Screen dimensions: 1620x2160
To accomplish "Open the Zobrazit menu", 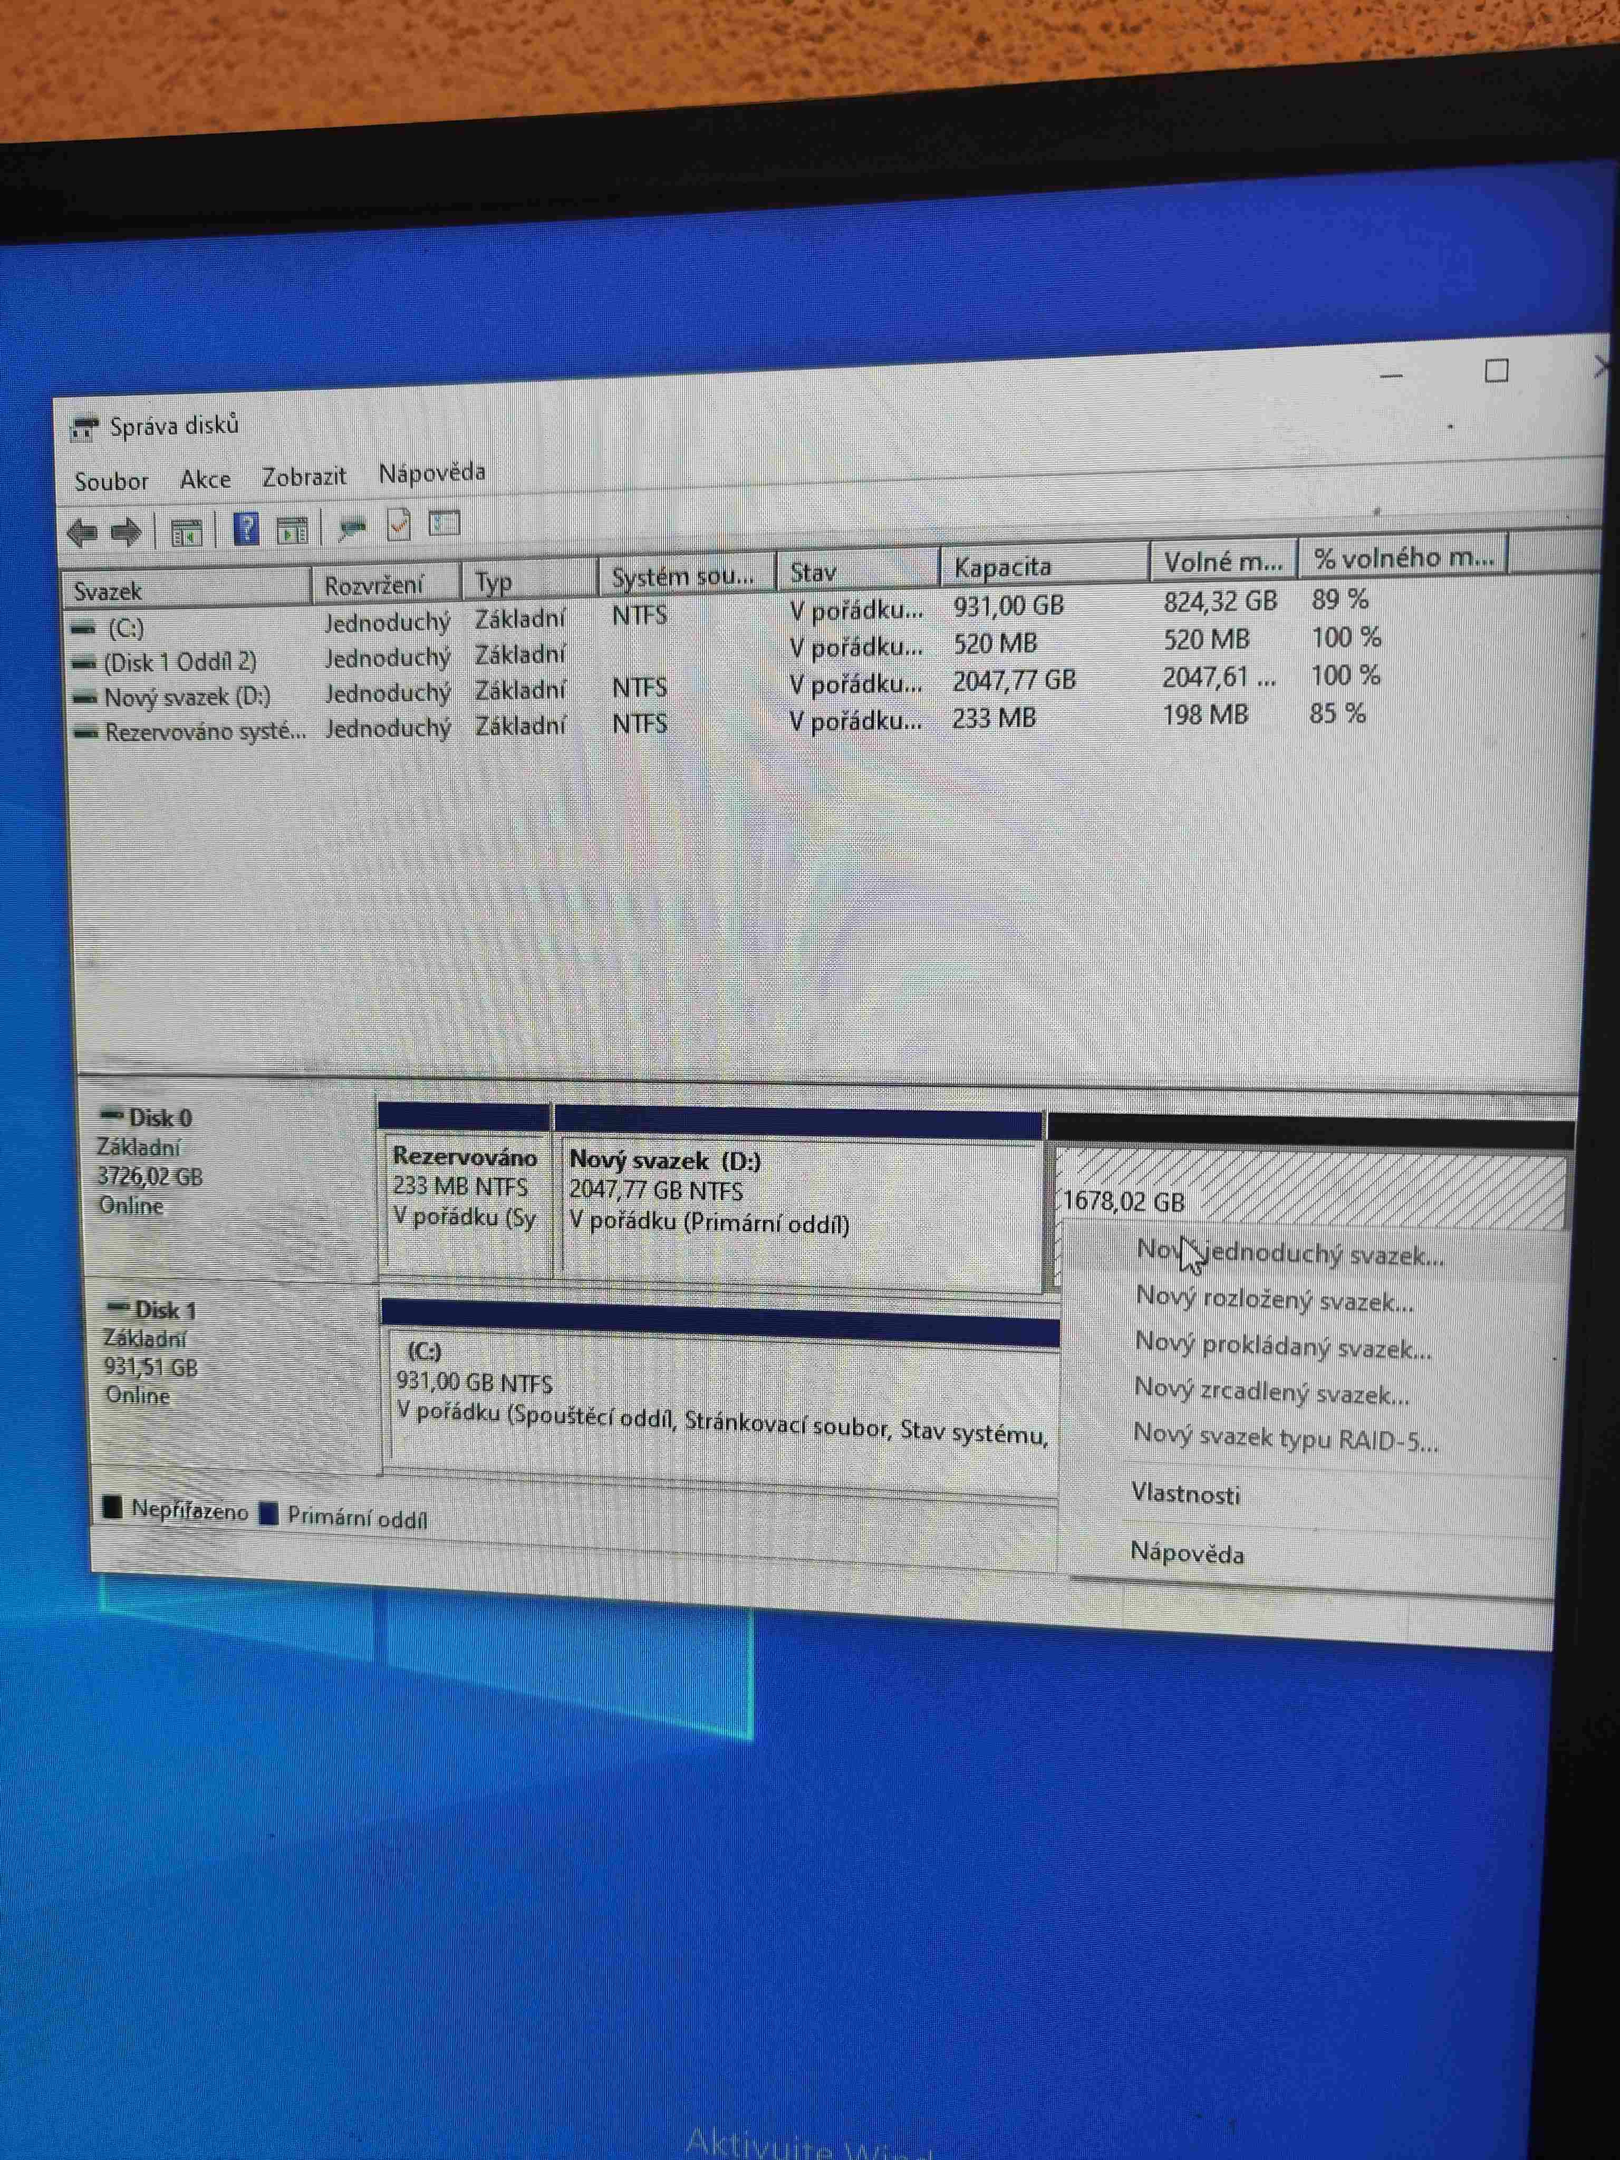I will point(304,477).
